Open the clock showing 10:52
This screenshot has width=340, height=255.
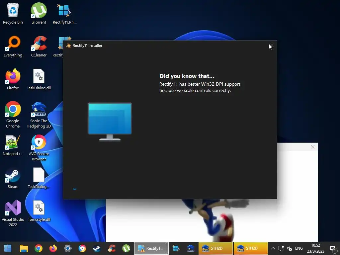(x=315, y=248)
